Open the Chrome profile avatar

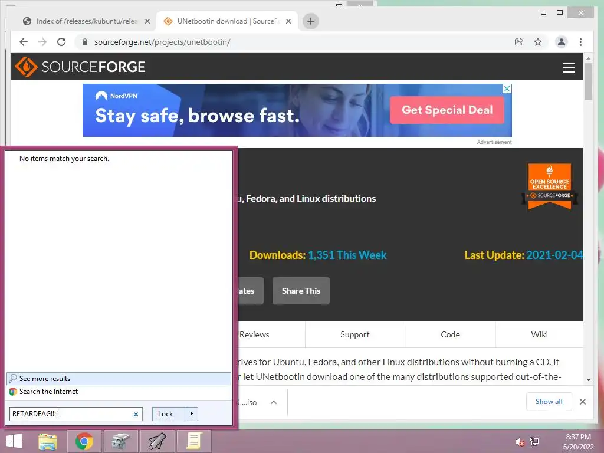[562, 42]
